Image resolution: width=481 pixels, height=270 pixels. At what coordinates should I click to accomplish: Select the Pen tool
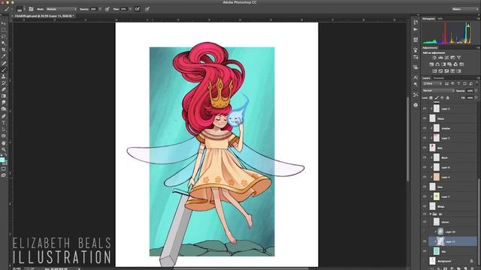(x=4, y=116)
